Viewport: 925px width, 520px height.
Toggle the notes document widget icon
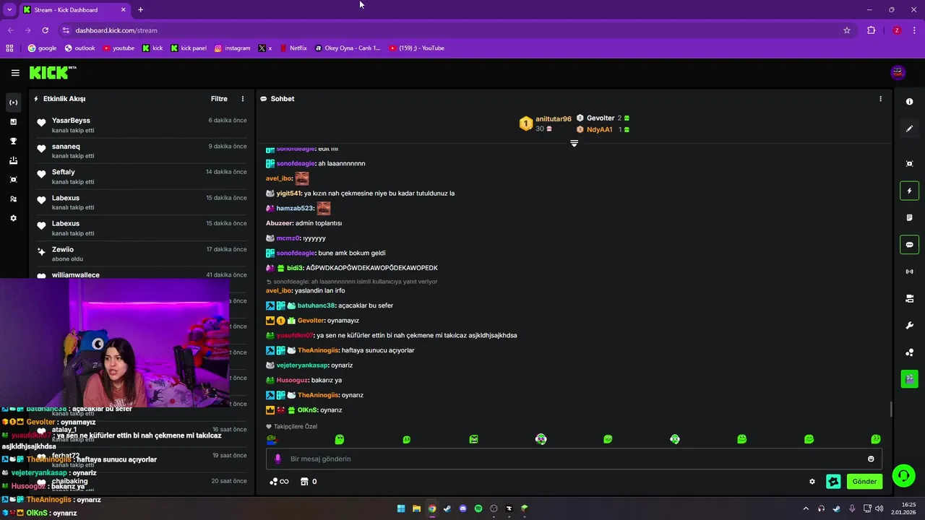(910, 217)
